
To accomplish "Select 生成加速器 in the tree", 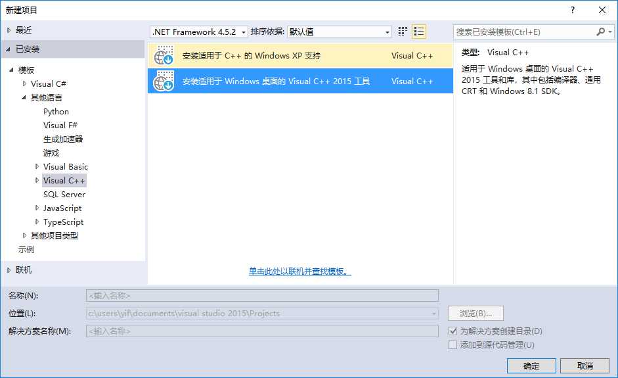I will pyautogui.click(x=63, y=139).
